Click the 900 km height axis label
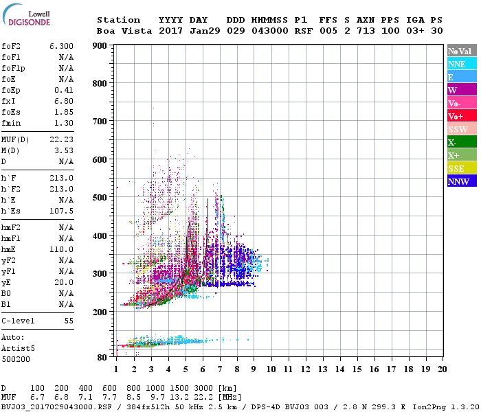This screenshot has width=481, height=412. tap(100, 46)
